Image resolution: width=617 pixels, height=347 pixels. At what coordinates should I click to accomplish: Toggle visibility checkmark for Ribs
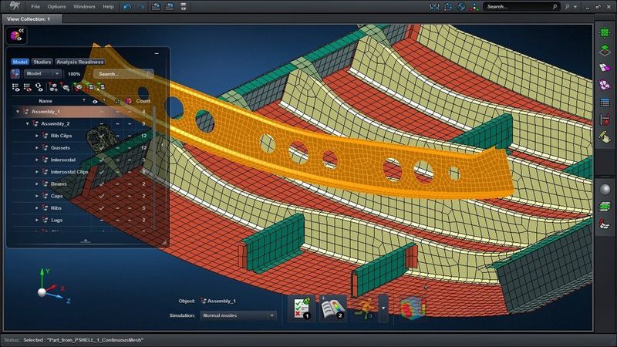click(102, 208)
